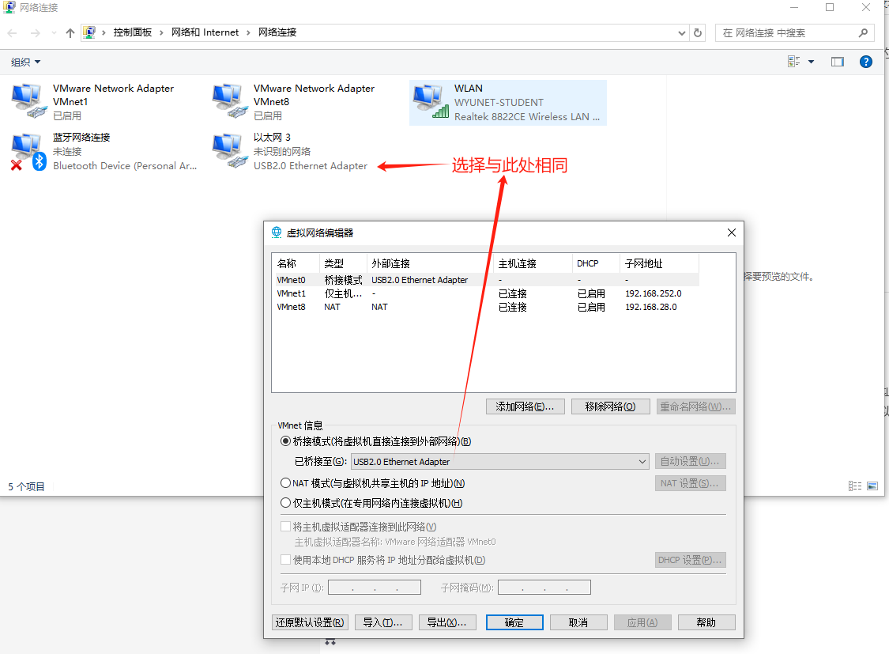This screenshot has width=889, height=654.
Task: Go up one folder level arrow
Action: point(70,33)
